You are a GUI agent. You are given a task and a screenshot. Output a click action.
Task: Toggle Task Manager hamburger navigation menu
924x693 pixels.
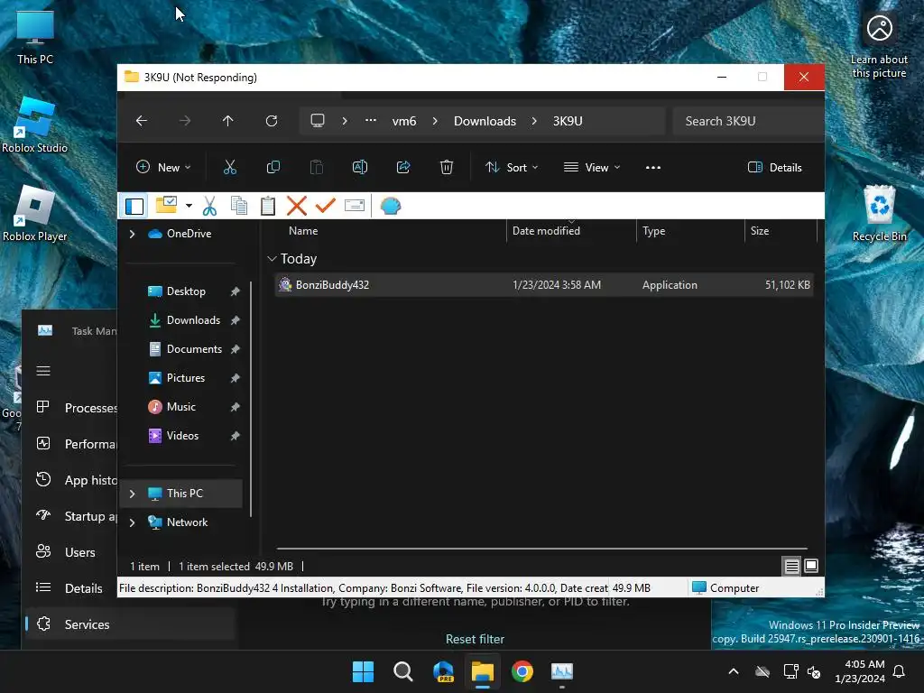[43, 371]
